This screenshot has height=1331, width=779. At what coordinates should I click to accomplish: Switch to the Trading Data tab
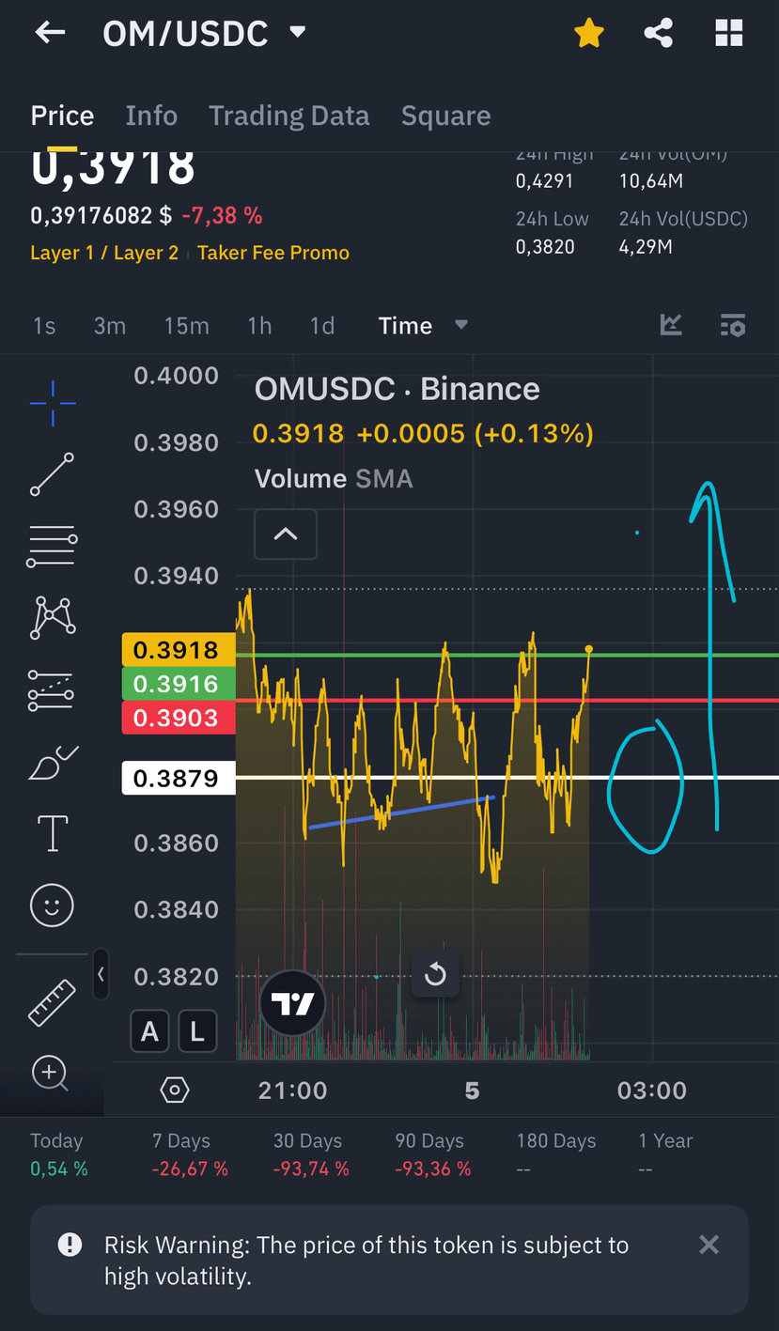[288, 116]
